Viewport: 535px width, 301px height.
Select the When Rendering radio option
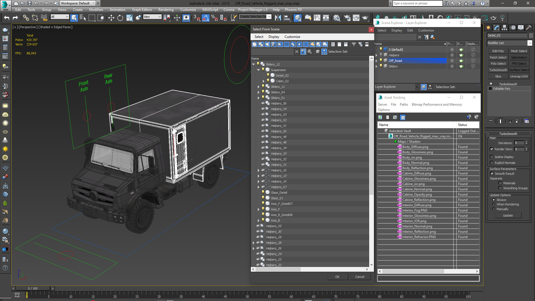click(493, 204)
